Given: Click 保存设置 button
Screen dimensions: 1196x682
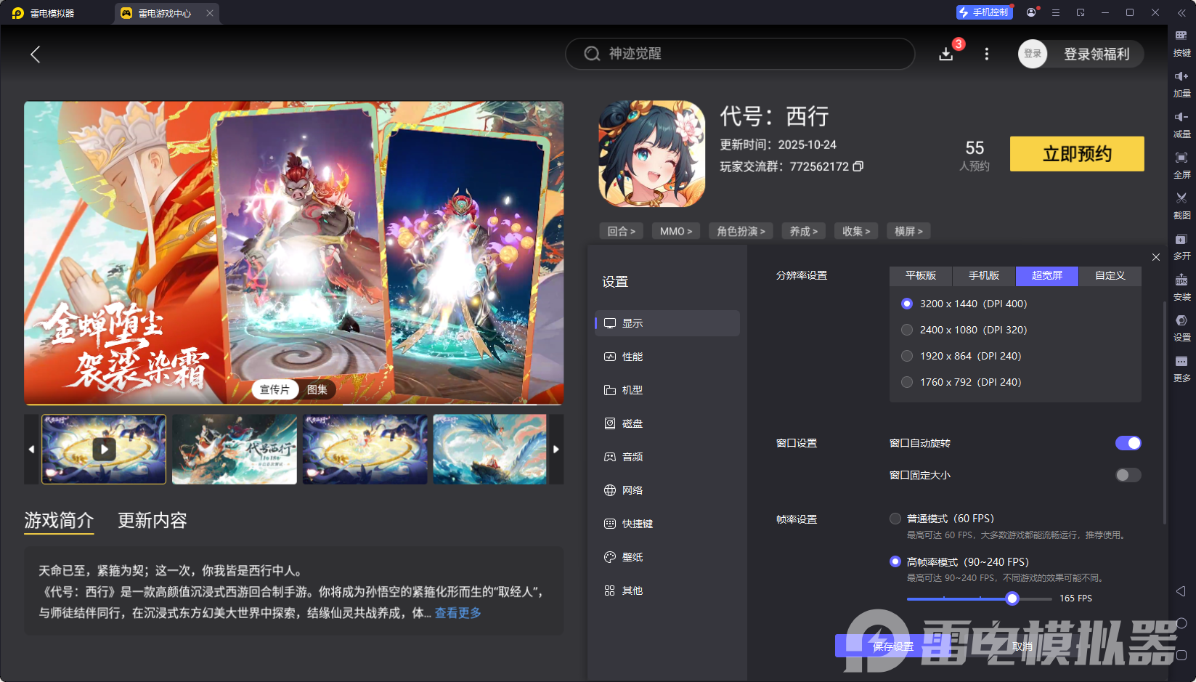Looking at the screenshot, I should [892, 646].
